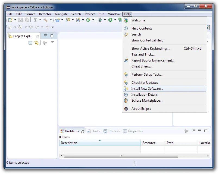This screenshot has height=174, width=219.
Task: Choose Help Contents in the Help menu
Action: (164, 28)
